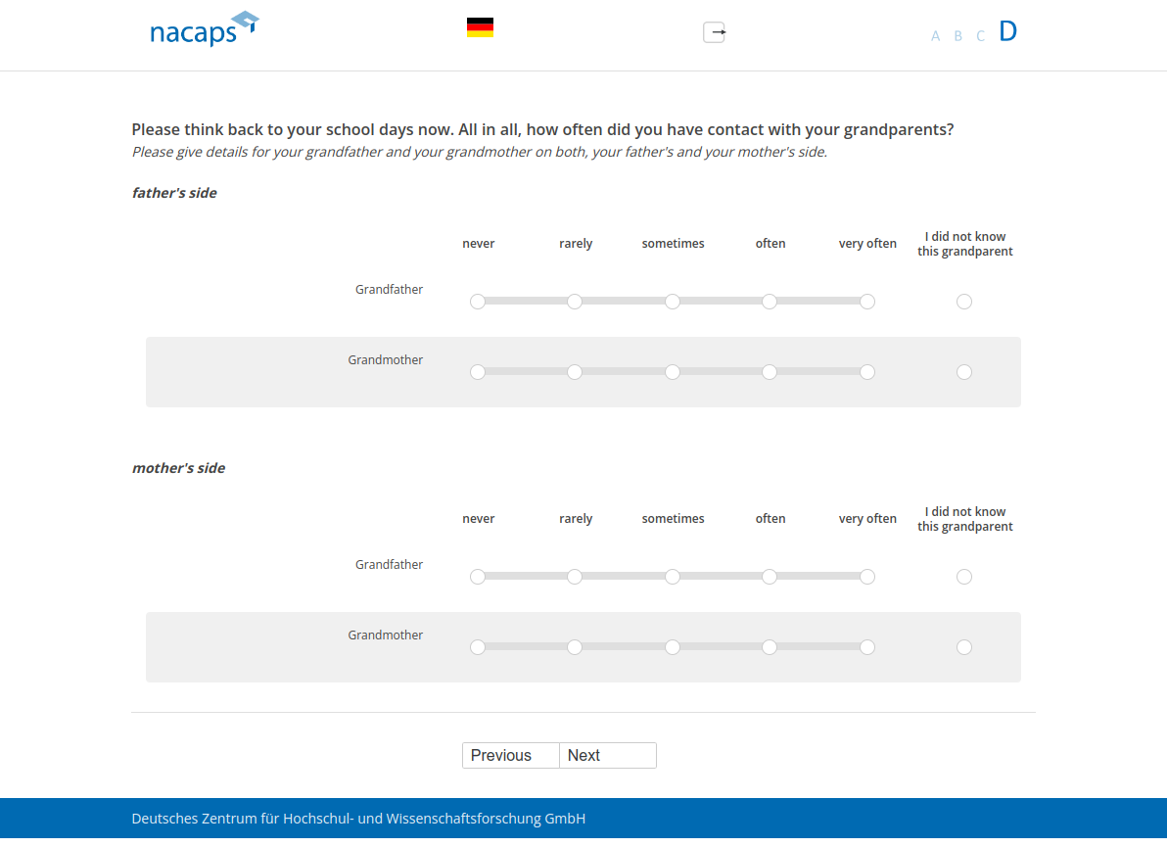Select 'very often' for father's side Grandmother
The height and width of the screenshot is (847, 1167).
tap(867, 372)
